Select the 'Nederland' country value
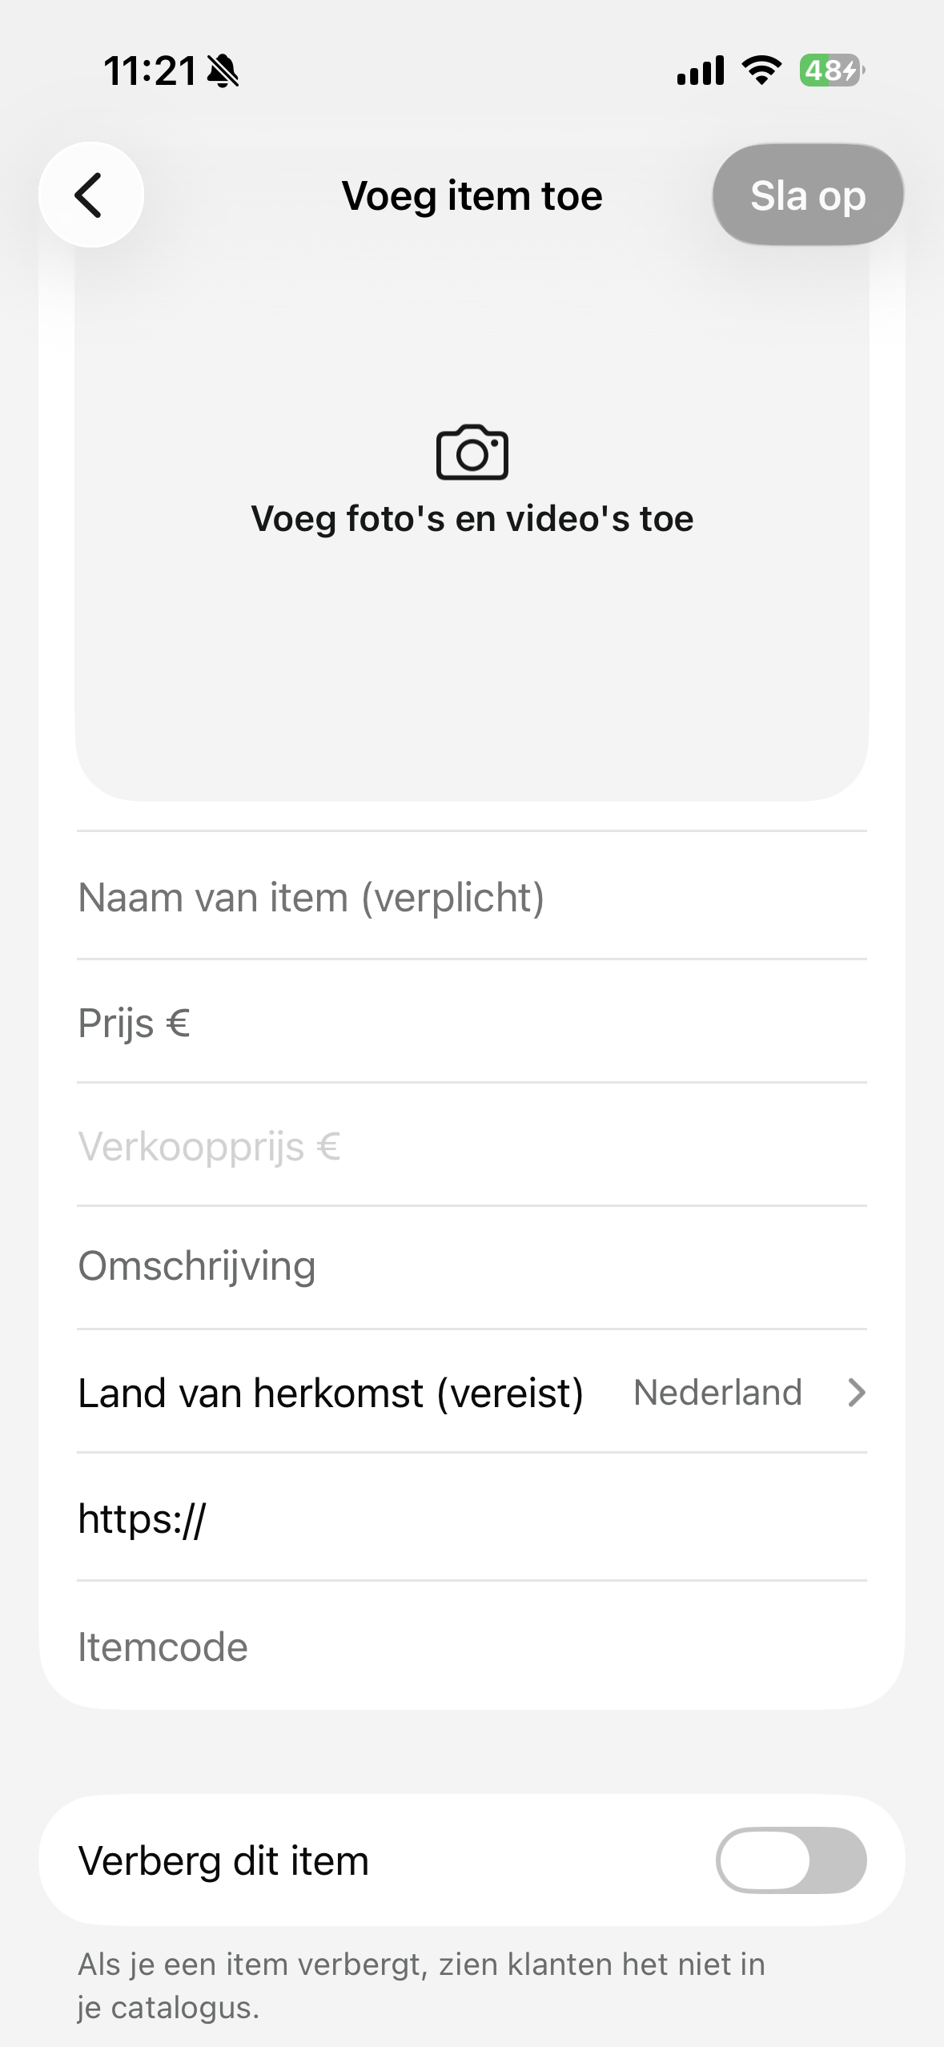The image size is (944, 2047). point(717,1393)
